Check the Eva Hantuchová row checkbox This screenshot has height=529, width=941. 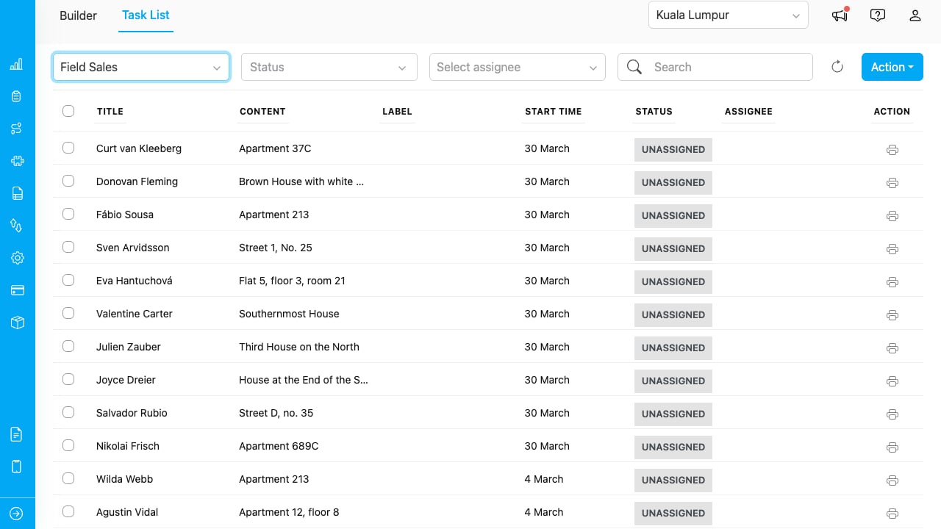click(68, 280)
